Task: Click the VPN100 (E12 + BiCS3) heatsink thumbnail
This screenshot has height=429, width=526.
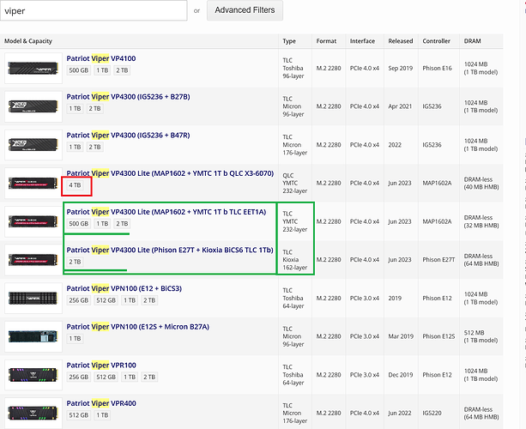Action: (33, 299)
